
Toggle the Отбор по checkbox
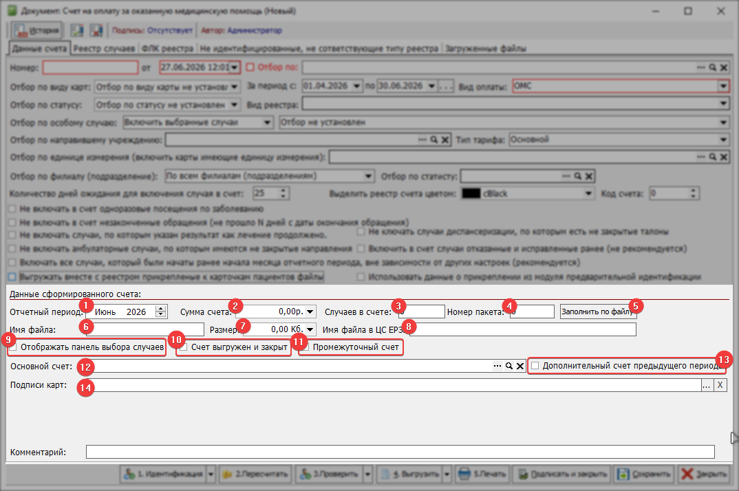click(250, 67)
